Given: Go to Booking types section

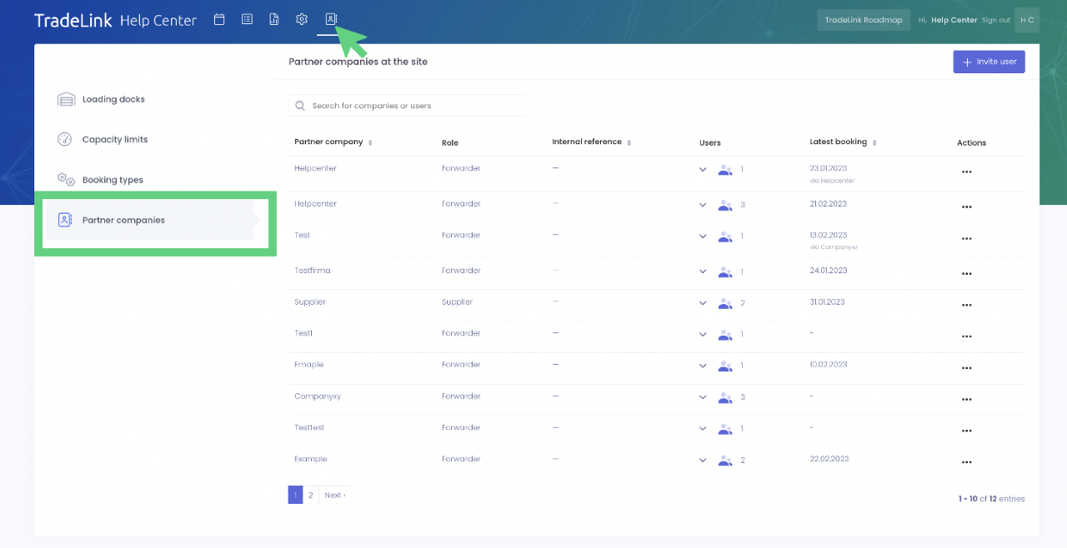Looking at the screenshot, I should click(113, 180).
